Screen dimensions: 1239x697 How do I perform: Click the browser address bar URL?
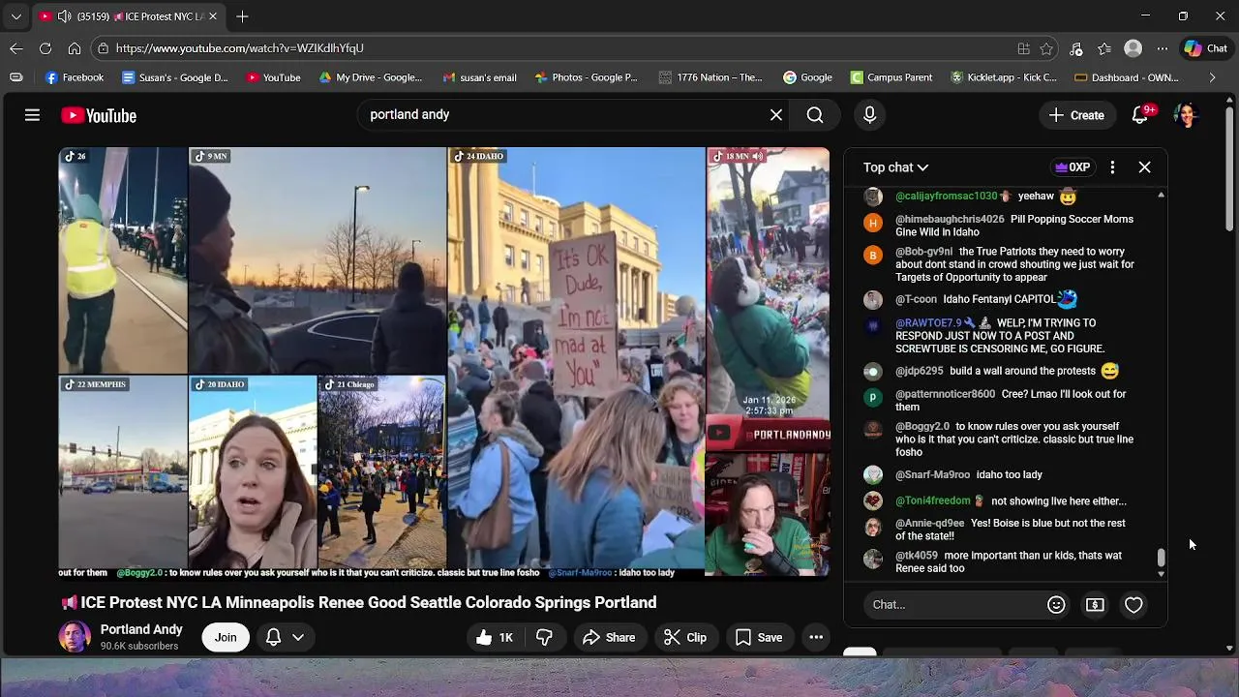(240, 48)
